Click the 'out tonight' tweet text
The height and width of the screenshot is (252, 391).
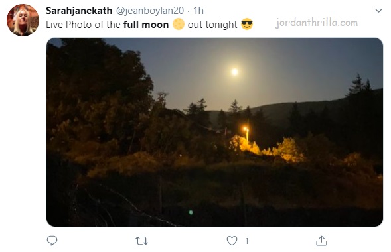click(x=212, y=25)
